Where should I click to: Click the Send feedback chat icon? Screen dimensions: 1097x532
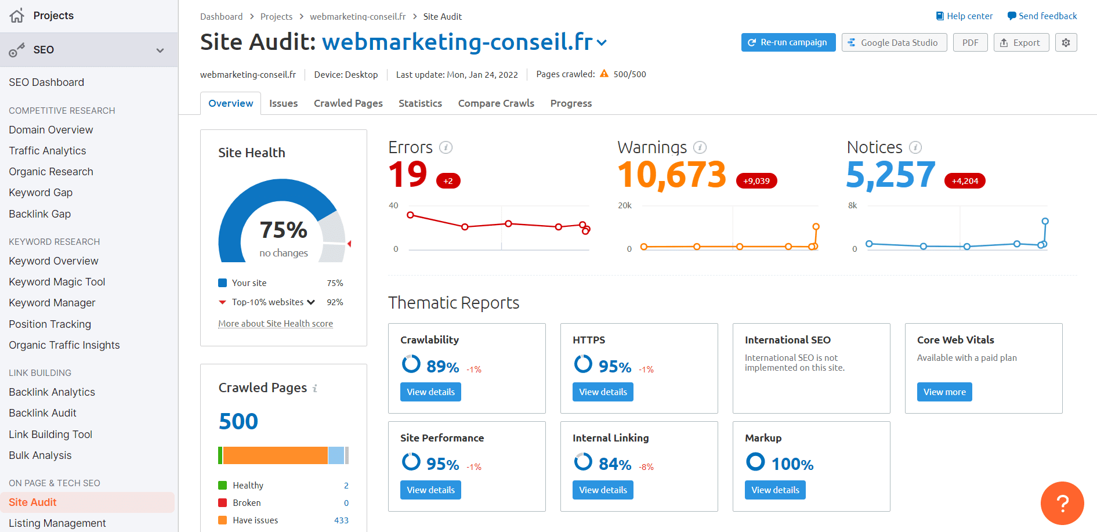coord(1012,16)
